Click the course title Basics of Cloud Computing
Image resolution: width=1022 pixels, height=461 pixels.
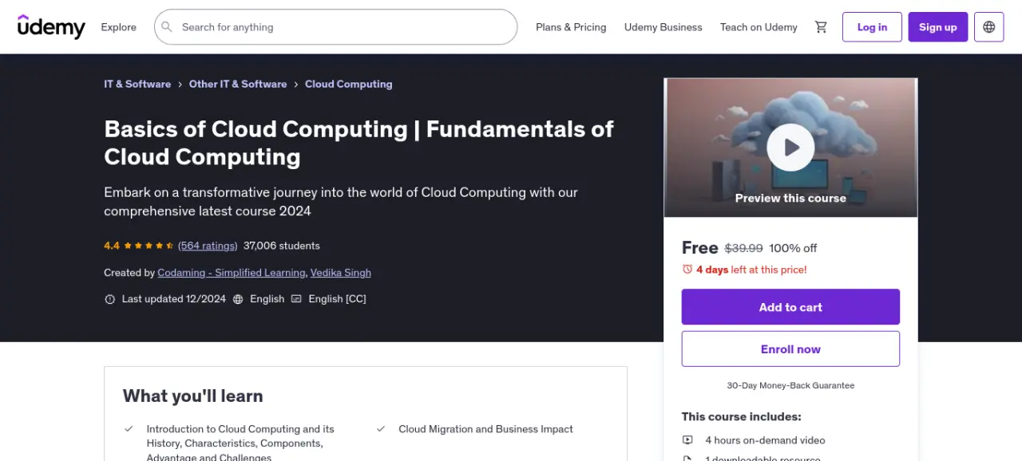[358, 143]
